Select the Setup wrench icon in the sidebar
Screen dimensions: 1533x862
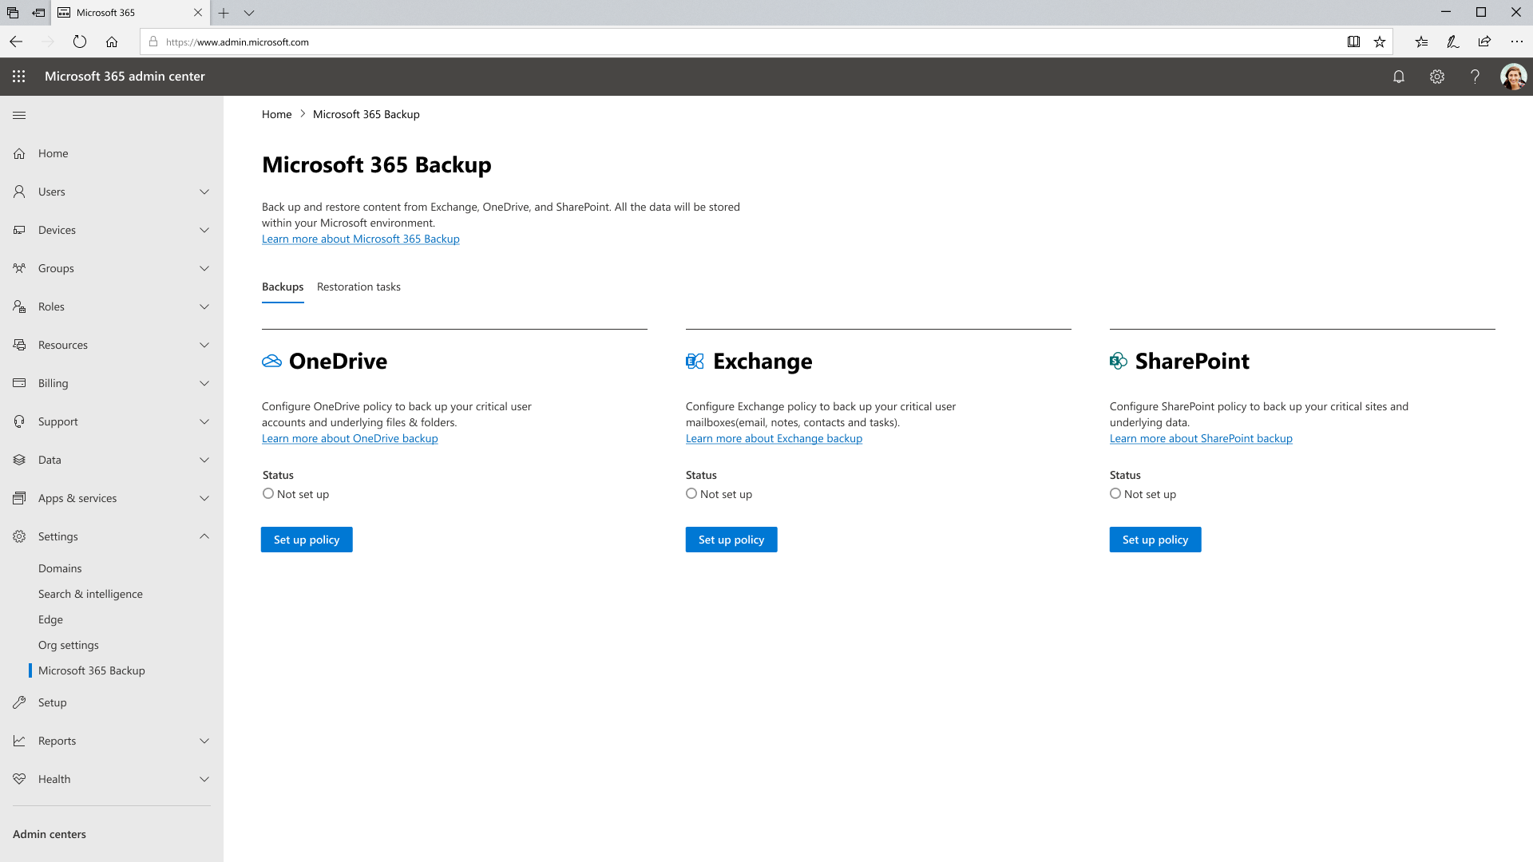click(19, 702)
